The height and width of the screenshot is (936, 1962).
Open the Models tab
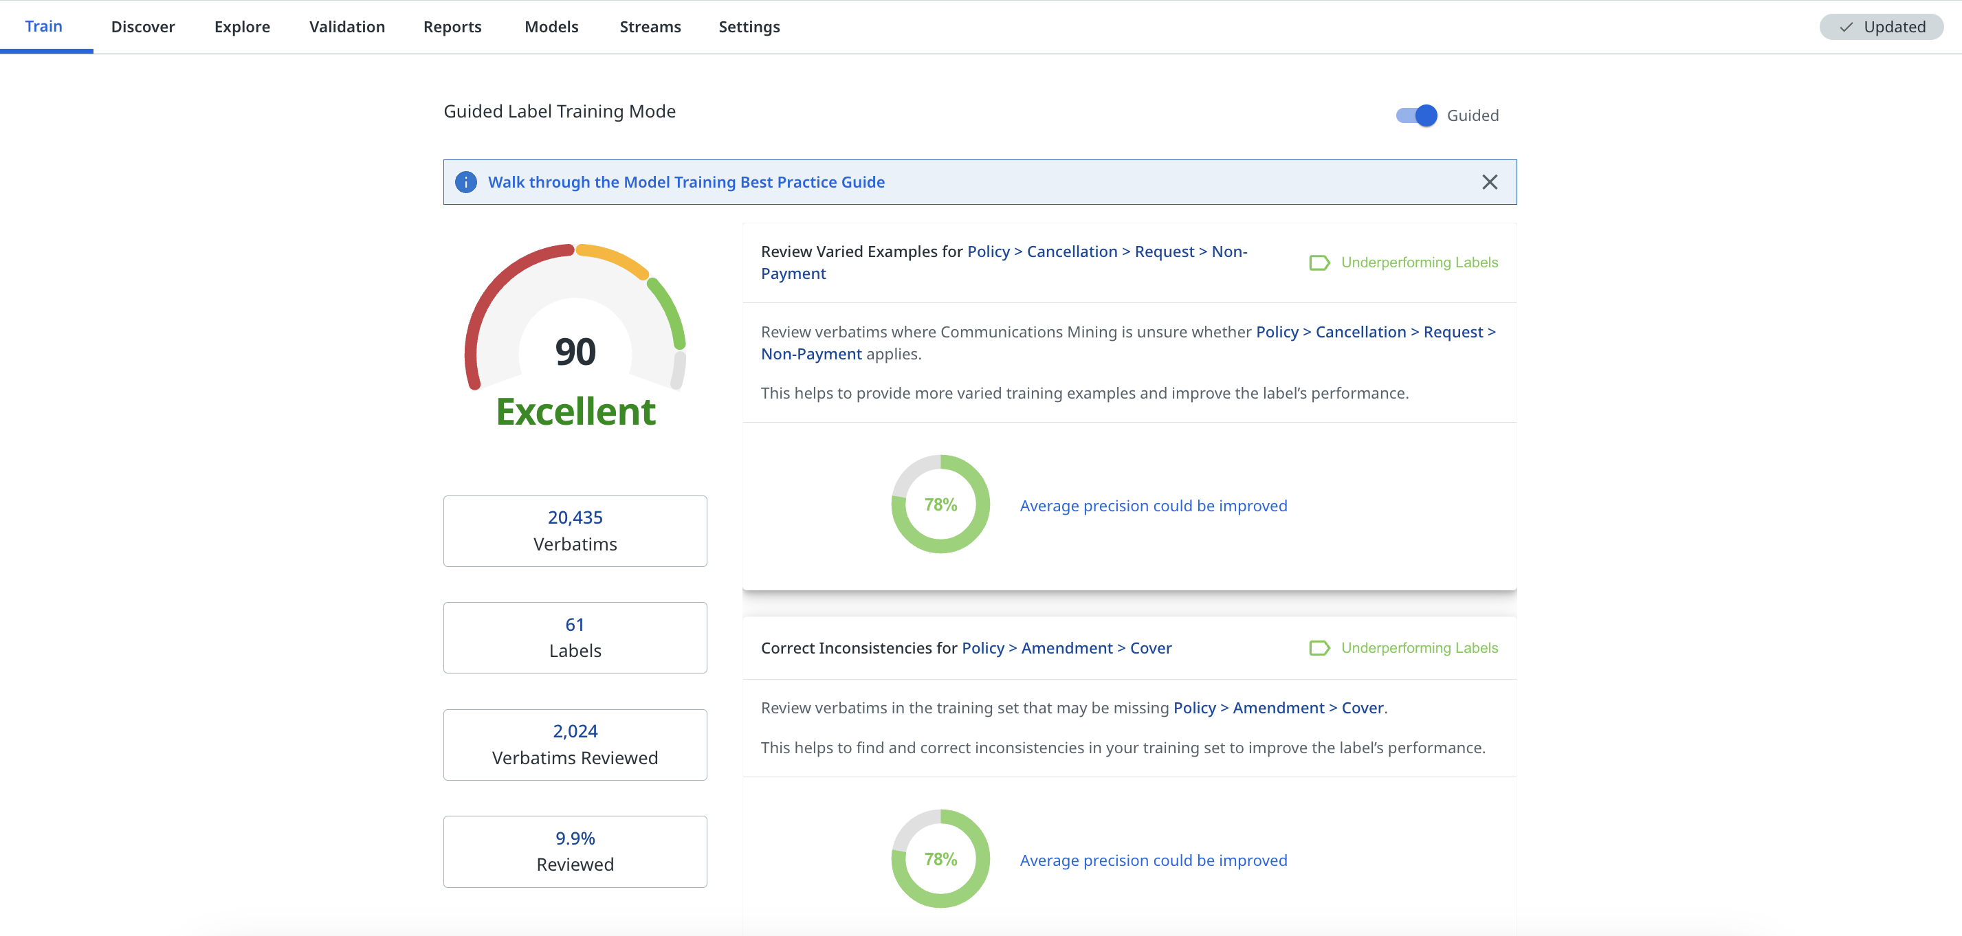(551, 27)
